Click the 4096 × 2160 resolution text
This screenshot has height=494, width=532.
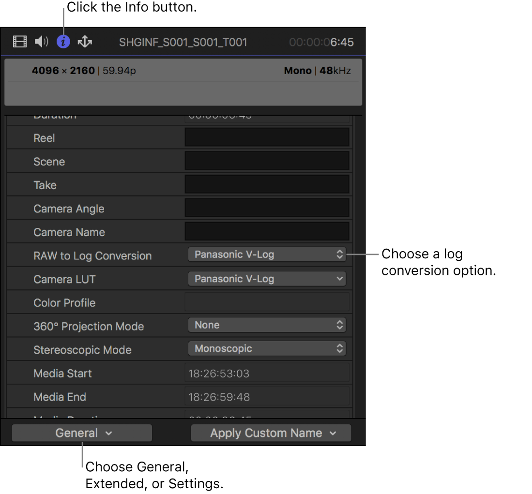tap(63, 71)
